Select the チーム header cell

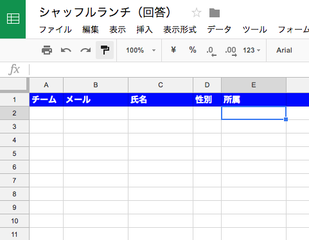[46, 99]
